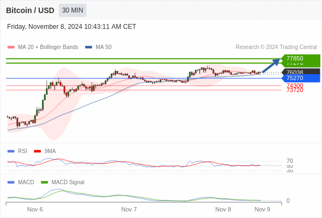322x218 pixels.
Task: Click the Nov 6 date axis label
Action: tap(35, 209)
